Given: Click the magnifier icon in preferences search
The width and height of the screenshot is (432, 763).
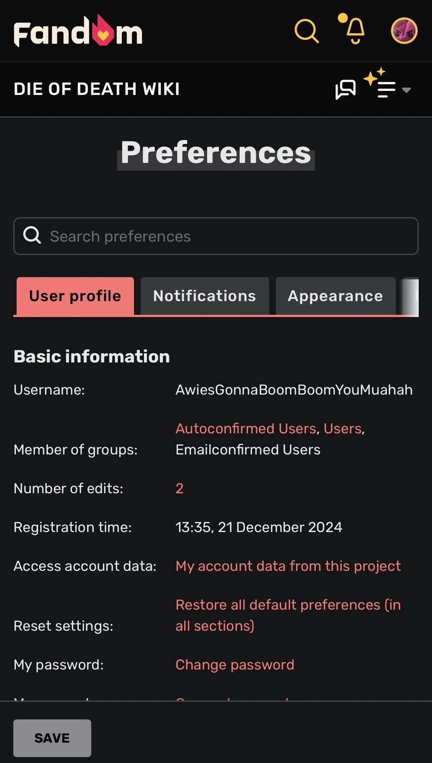Looking at the screenshot, I should pyautogui.click(x=32, y=235).
